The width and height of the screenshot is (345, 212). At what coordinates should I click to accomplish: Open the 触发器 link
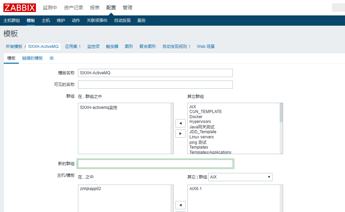112,47
